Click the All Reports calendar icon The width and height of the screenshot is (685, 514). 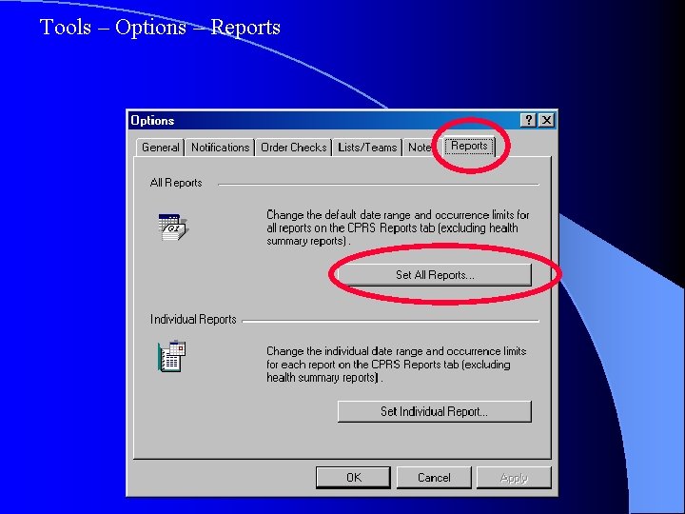click(x=173, y=227)
